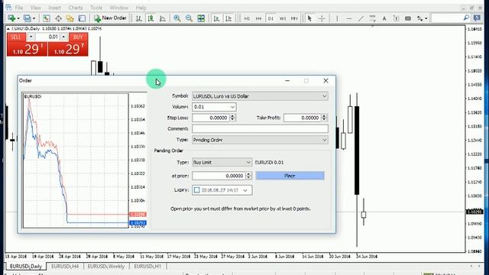
Task: Select the text label tool
Action: (x=396, y=18)
